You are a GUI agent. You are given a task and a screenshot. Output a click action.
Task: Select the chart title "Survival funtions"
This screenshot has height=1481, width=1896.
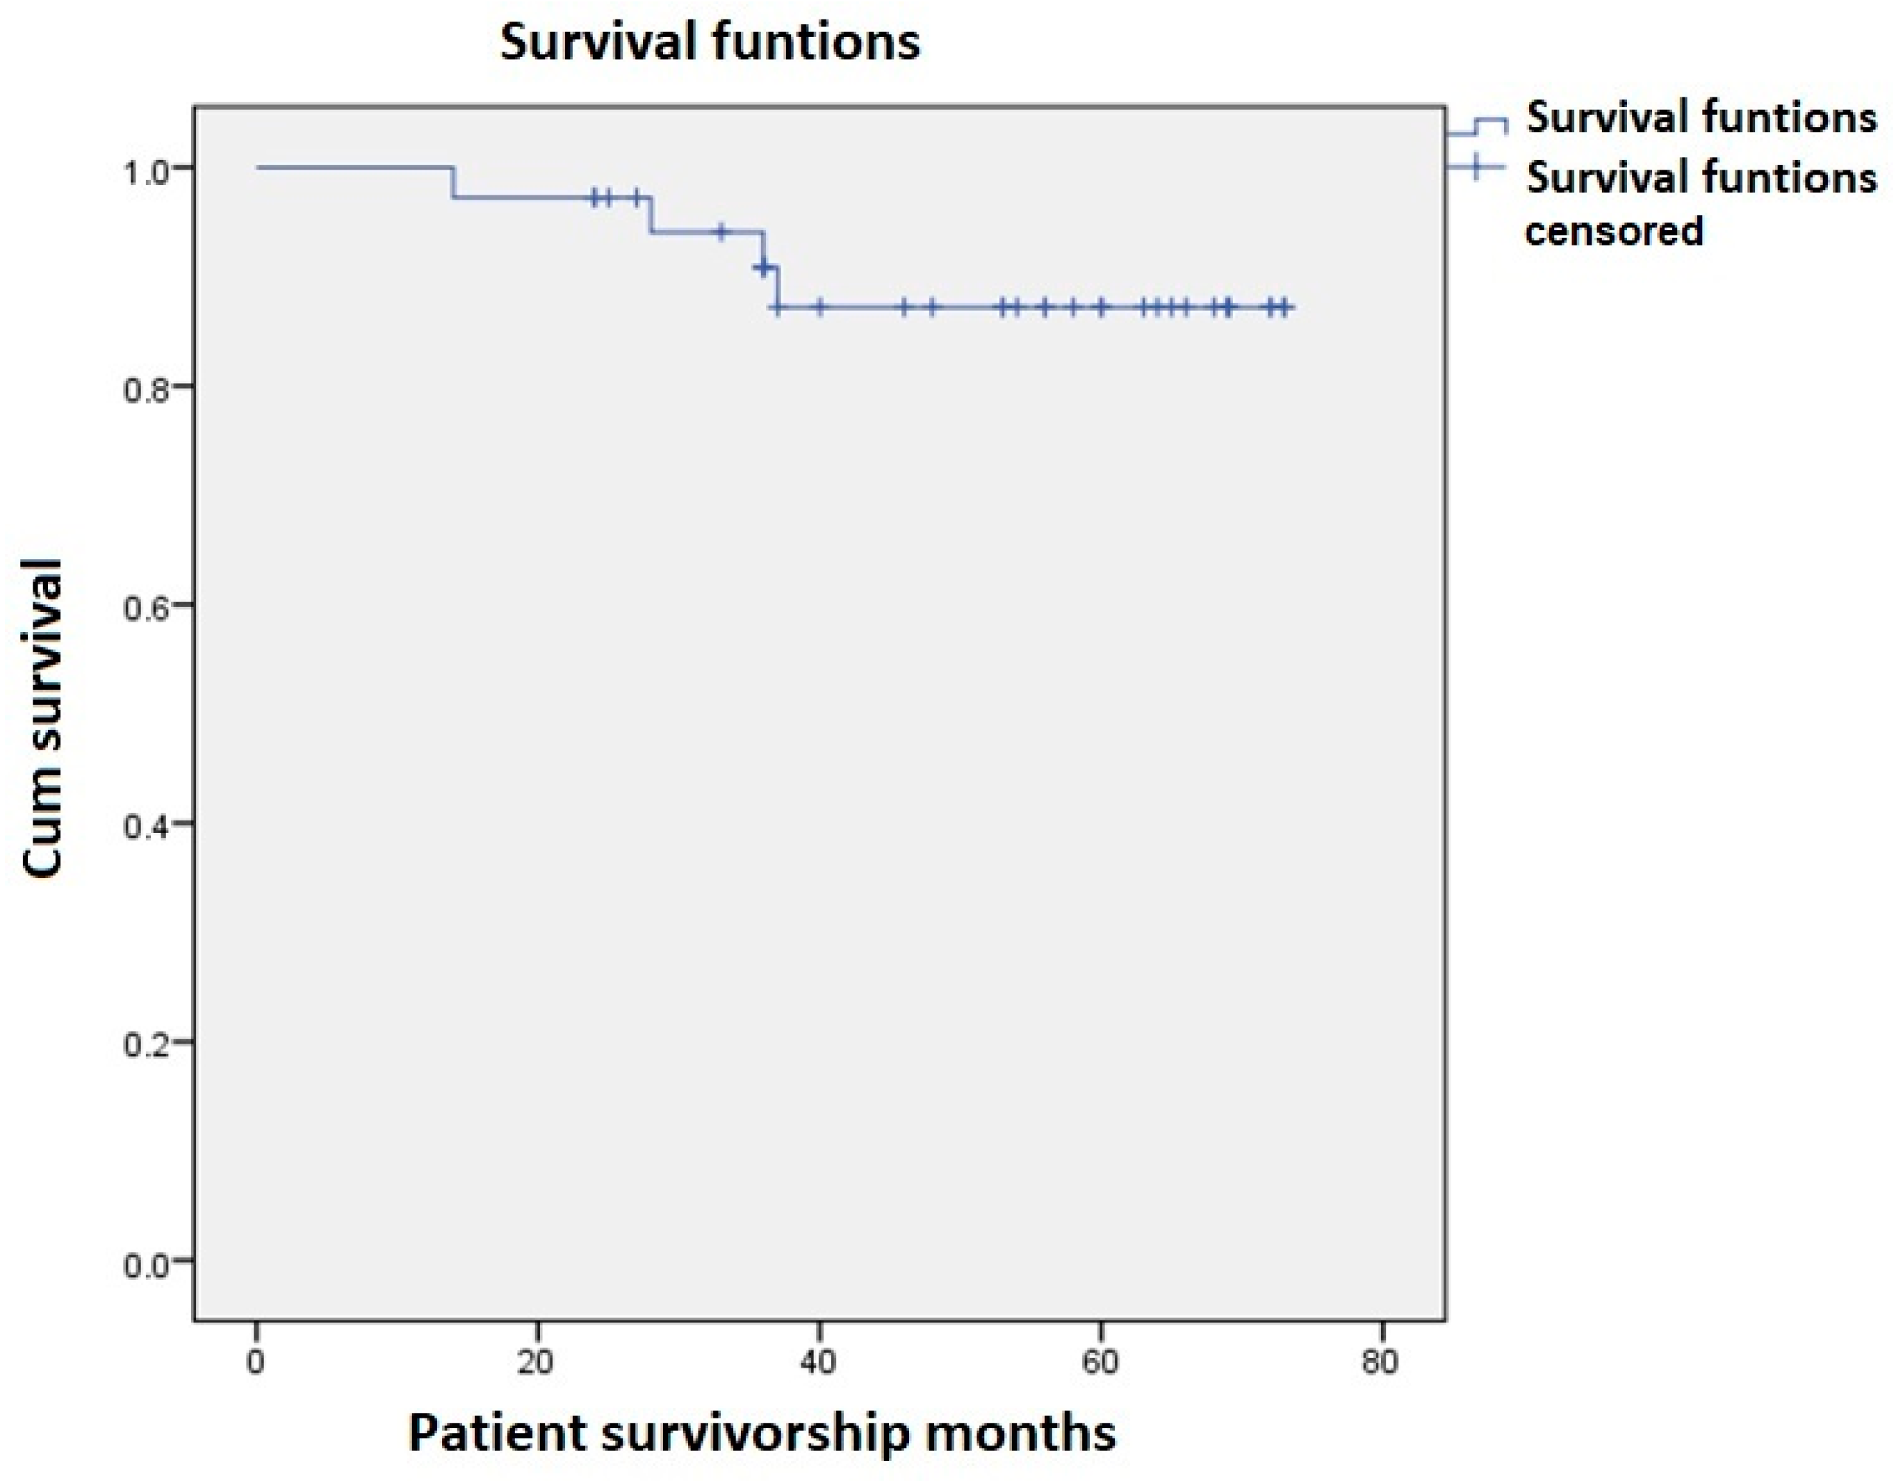click(710, 42)
